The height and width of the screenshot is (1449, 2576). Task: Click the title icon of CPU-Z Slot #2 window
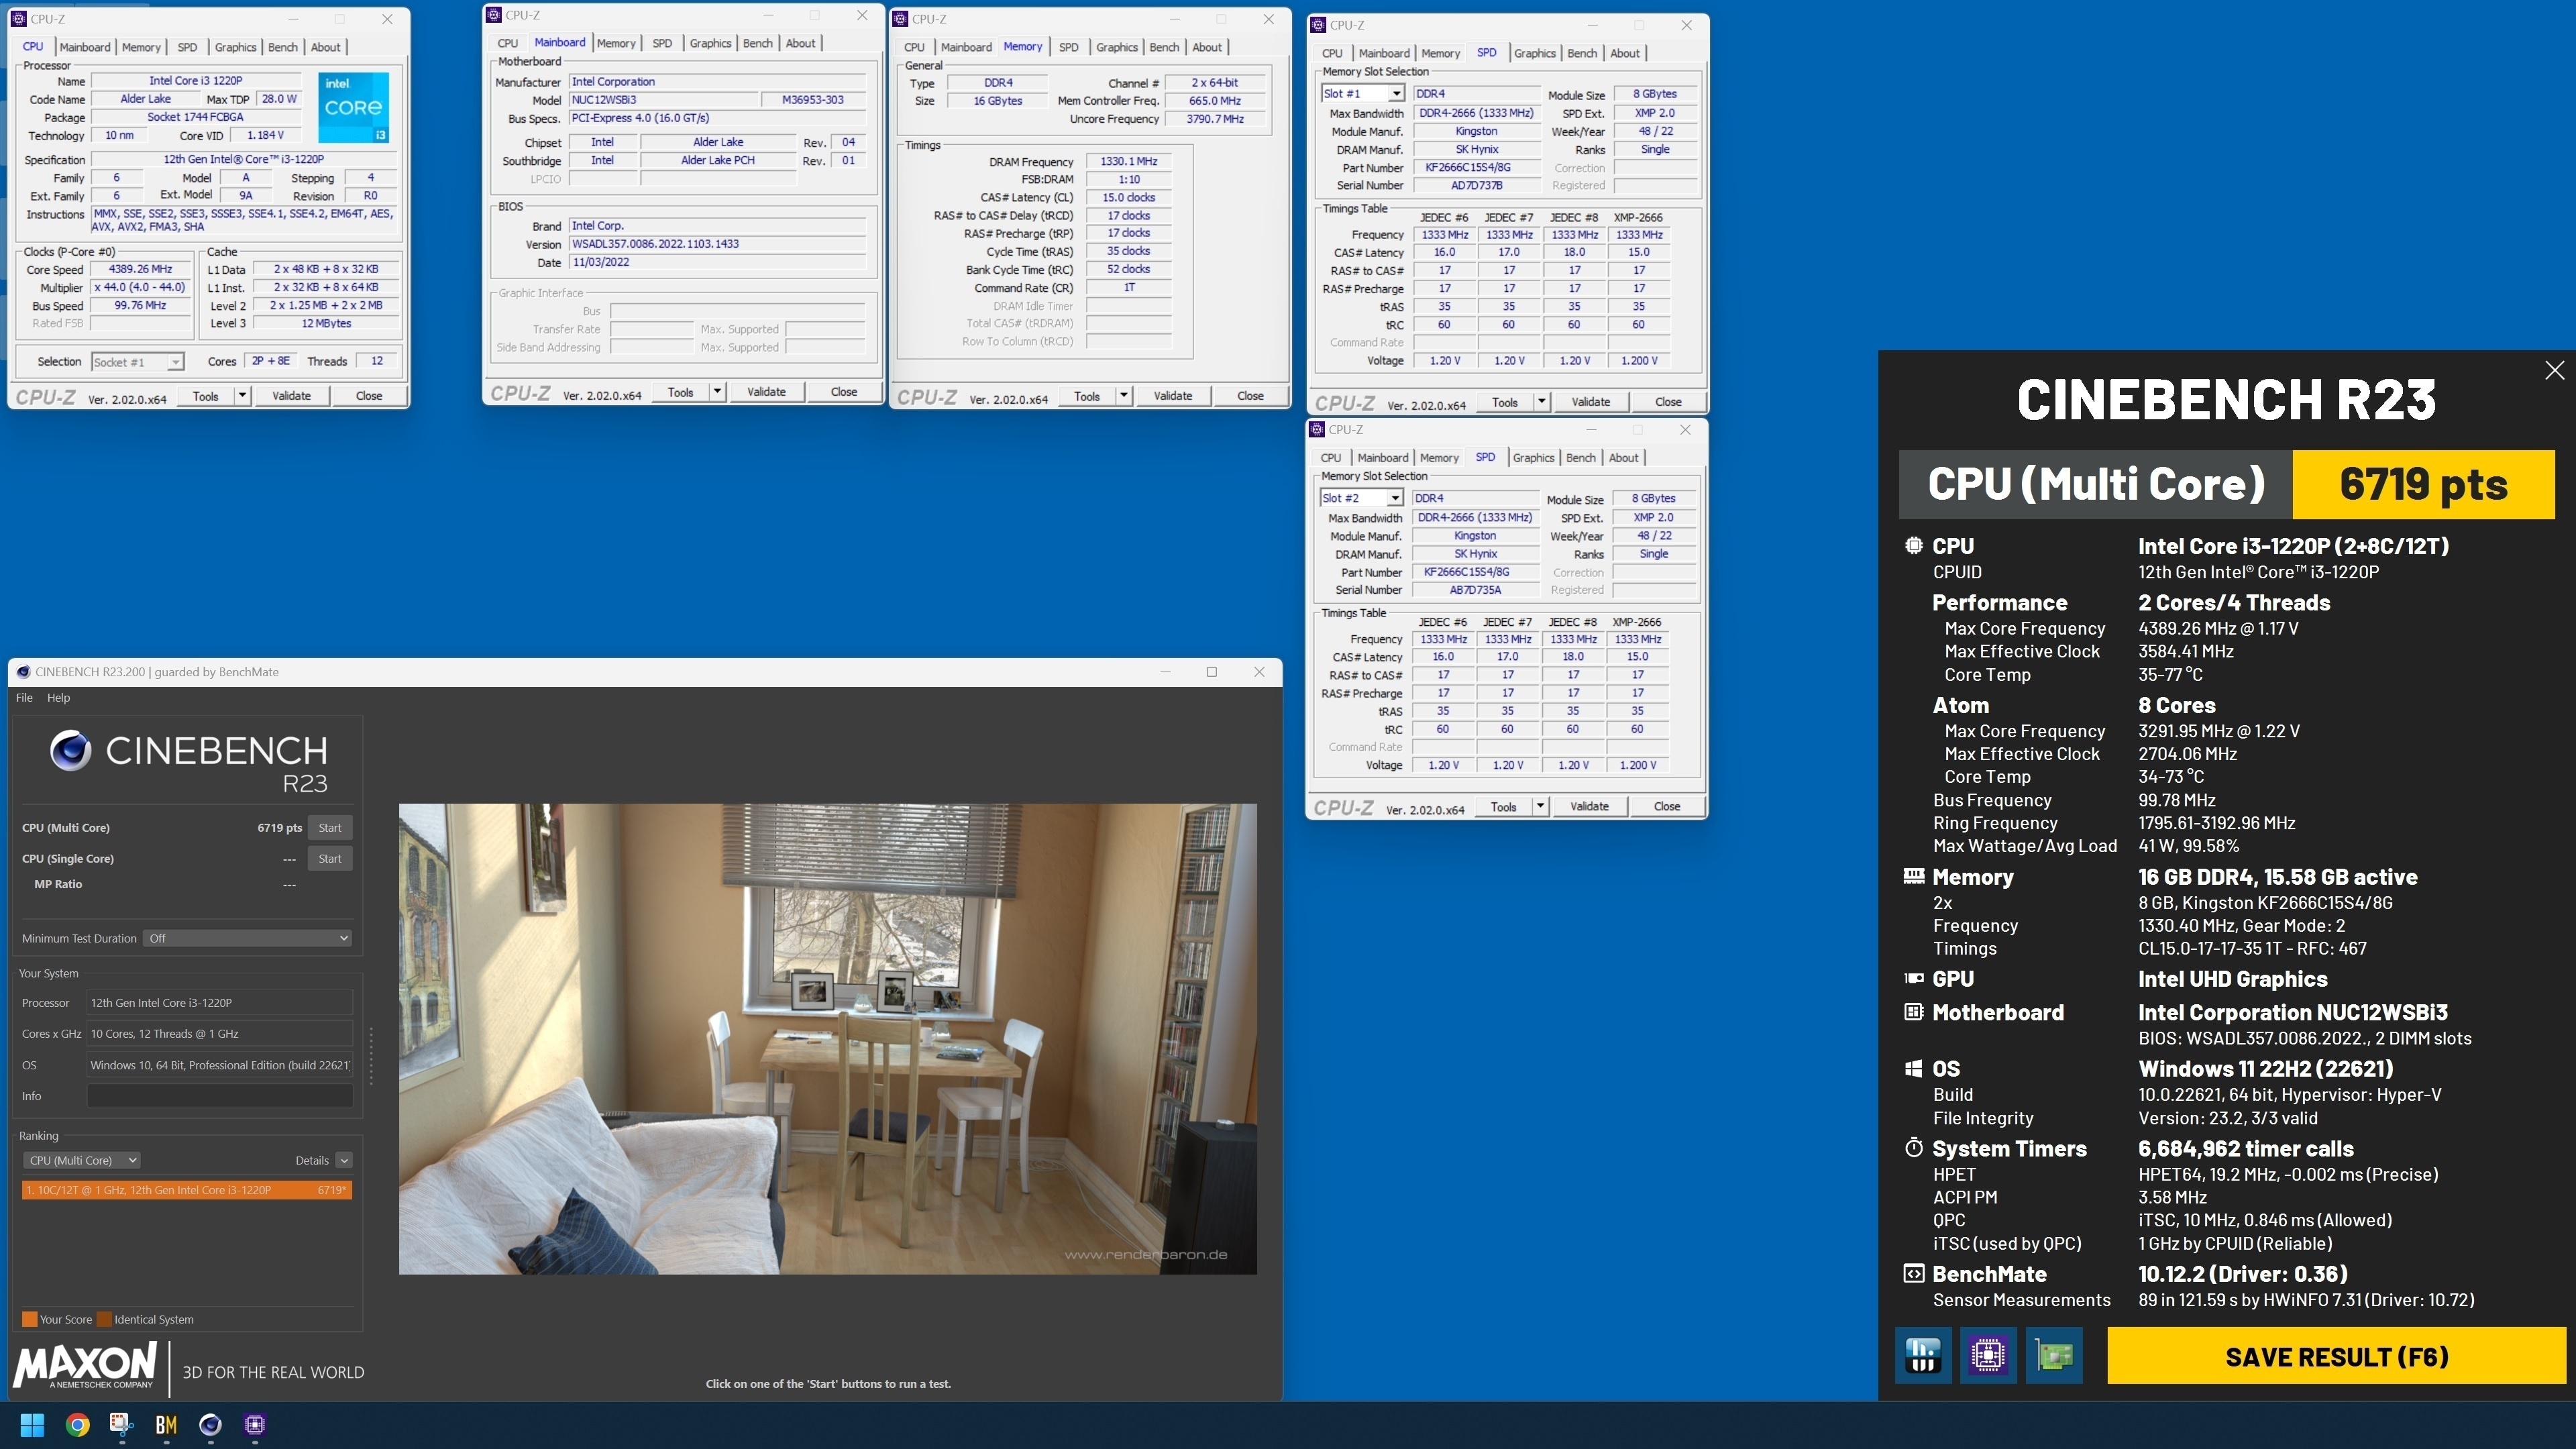pos(1317,429)
